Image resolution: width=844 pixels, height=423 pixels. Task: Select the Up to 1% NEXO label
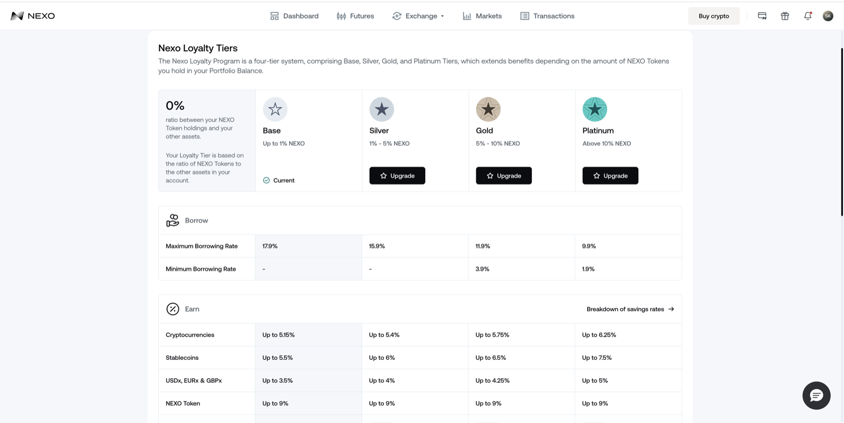pyautogui.click(x=284, y=143)
